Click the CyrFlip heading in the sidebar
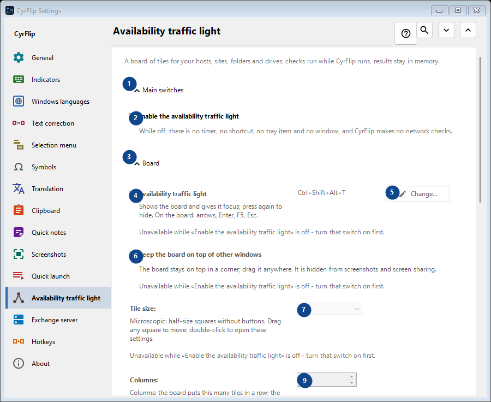491x402 pixels. coord(25,34)
